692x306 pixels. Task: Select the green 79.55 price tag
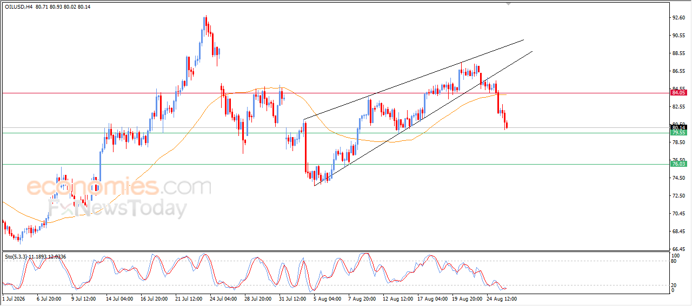(x=678, y=133)
